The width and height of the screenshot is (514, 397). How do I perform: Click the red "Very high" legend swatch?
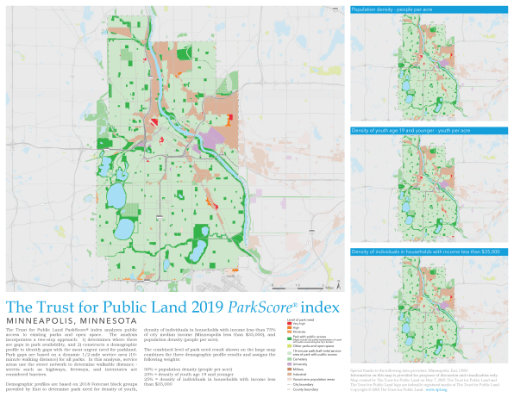point(290,323)
